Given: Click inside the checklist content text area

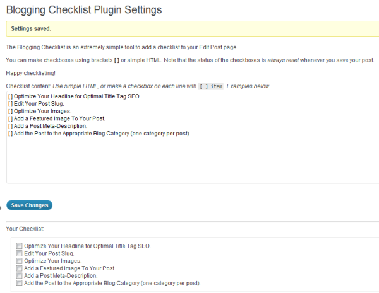Looking at the screenshot, I should click(193, 137).
